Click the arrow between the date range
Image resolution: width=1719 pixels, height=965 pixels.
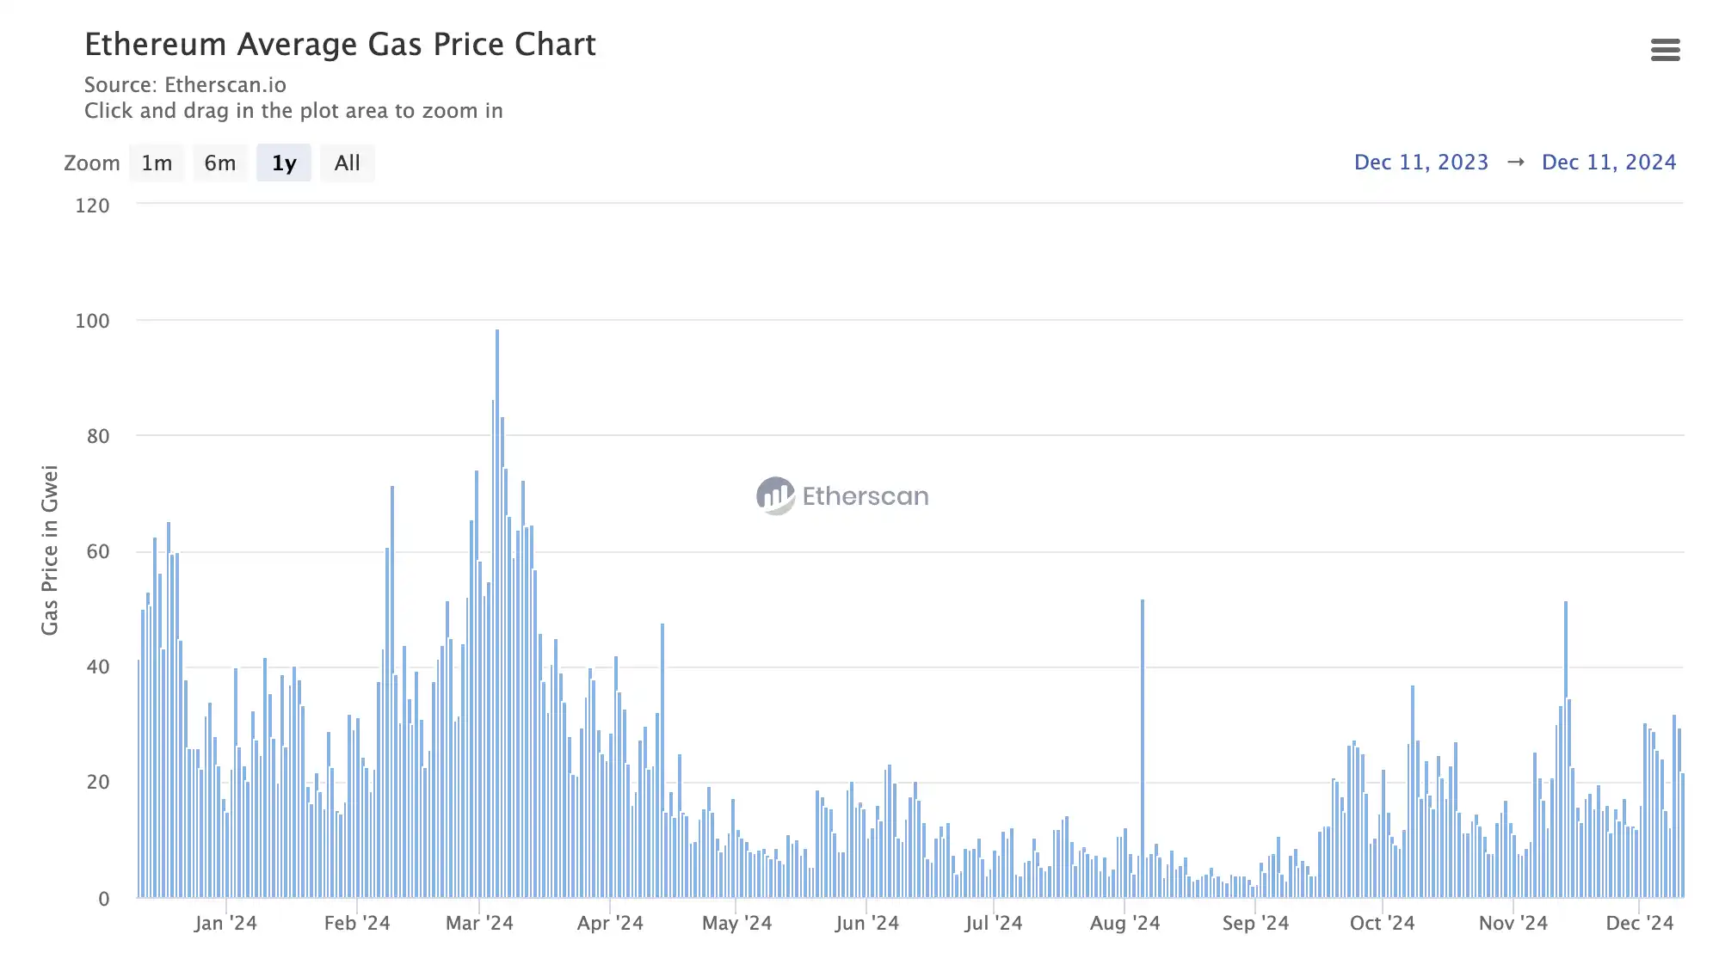click(1515, 163)
